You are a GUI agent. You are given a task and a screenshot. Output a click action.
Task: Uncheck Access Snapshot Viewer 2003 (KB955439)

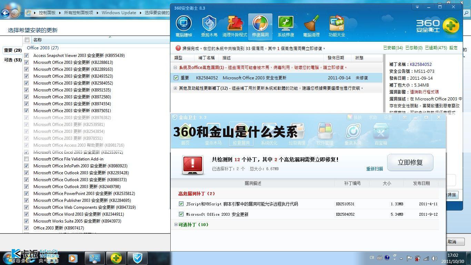point(27,55)
